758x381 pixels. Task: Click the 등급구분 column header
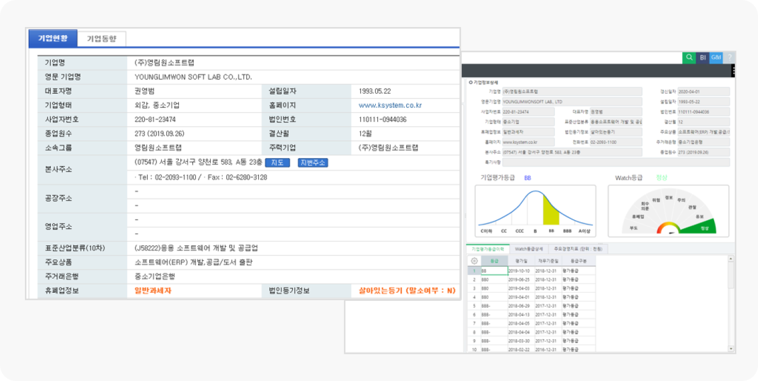(x=578, y=261)
